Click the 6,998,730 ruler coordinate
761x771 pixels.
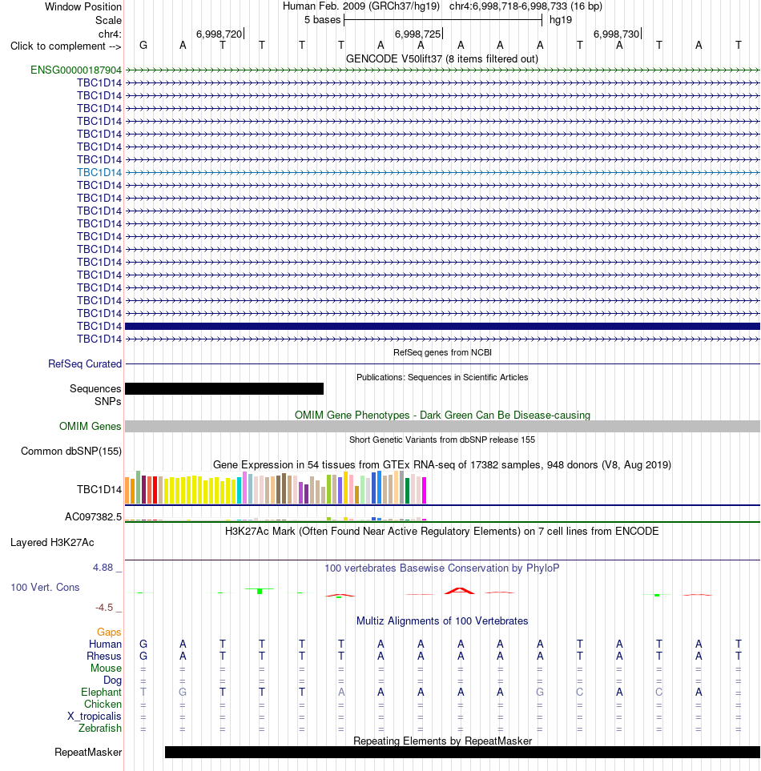pyautogui.click(x=616, y=34)
